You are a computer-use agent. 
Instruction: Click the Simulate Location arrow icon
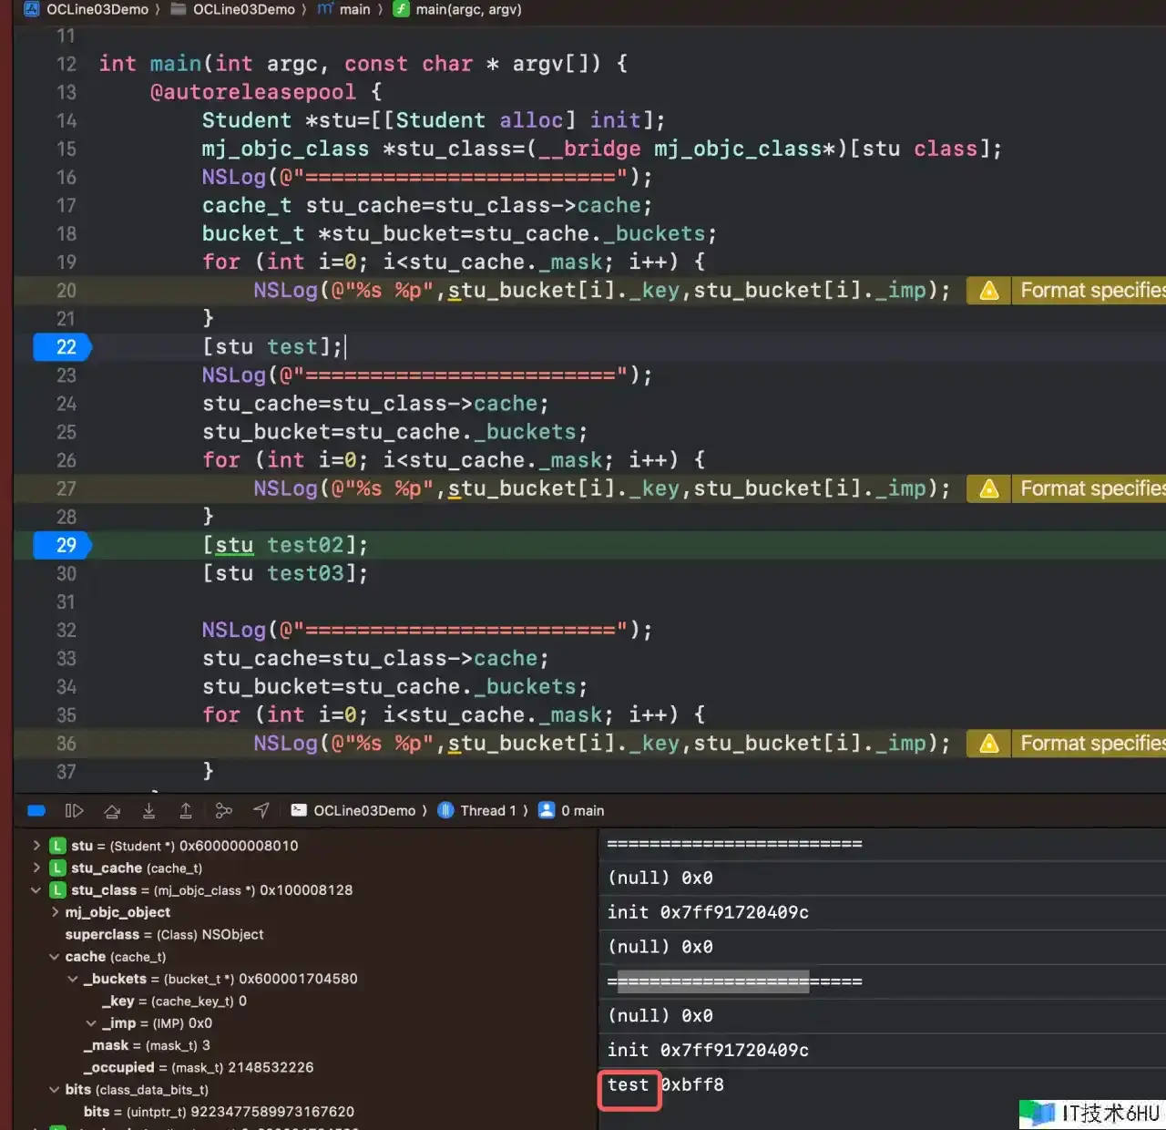[x=261, y=811]
